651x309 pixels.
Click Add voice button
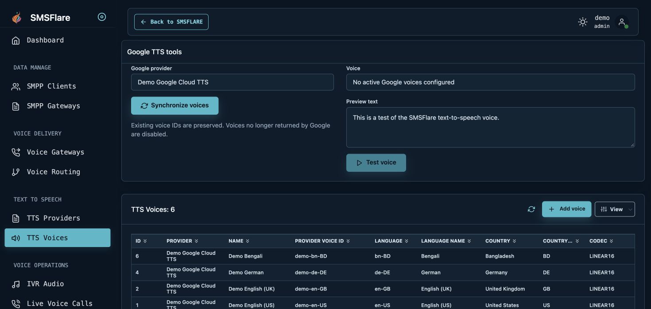(x=566, y=209)
